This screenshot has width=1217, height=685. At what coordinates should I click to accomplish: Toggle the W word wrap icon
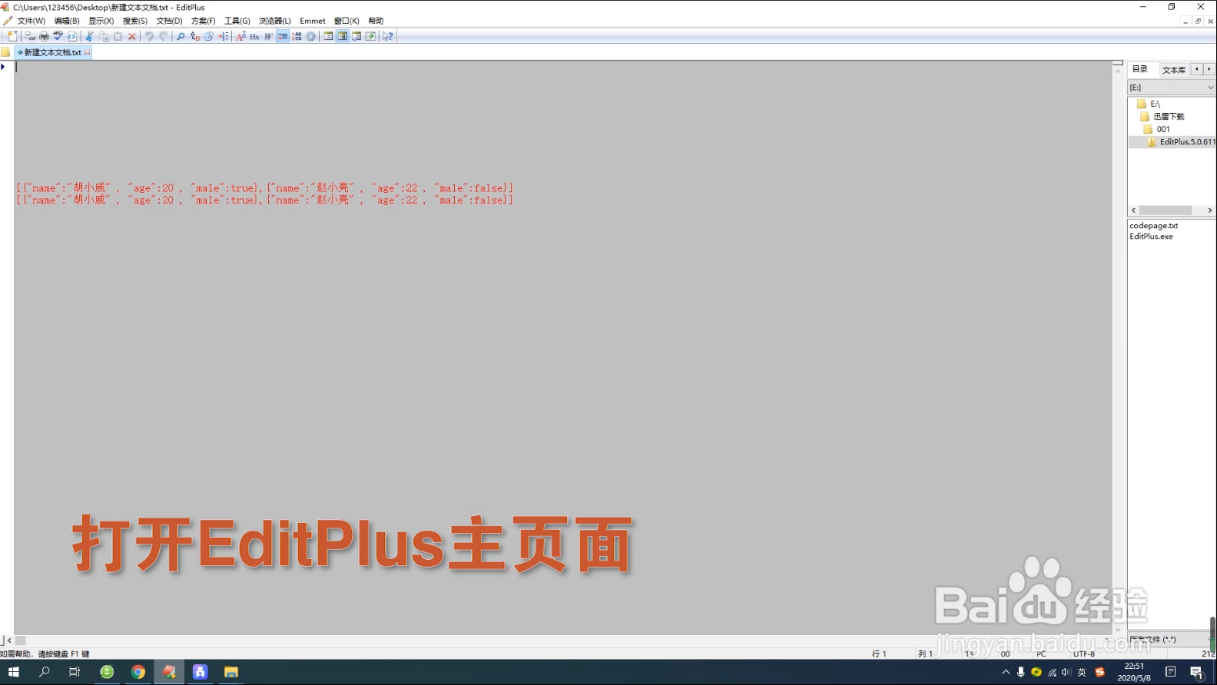tap(268, 36)
